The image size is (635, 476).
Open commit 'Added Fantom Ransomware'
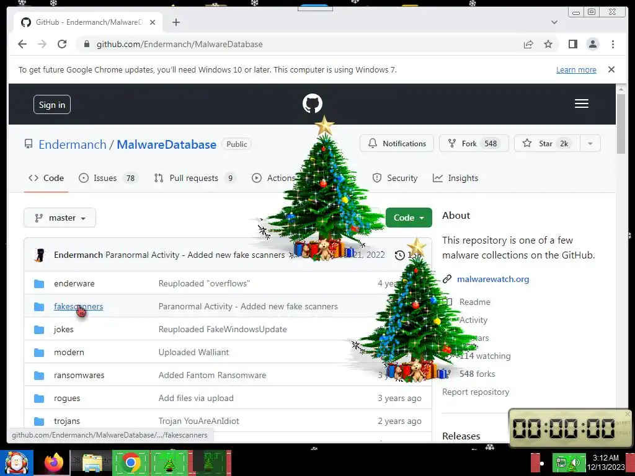point(212,375)
